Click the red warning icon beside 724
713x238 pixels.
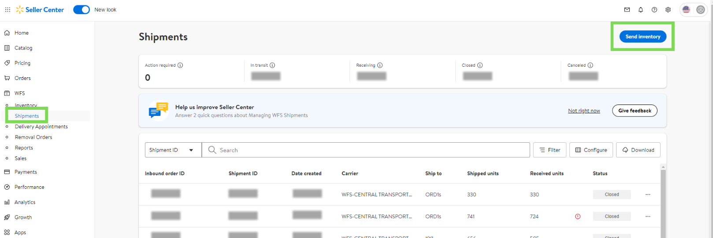pyautogui.click(x=578, y=216)
